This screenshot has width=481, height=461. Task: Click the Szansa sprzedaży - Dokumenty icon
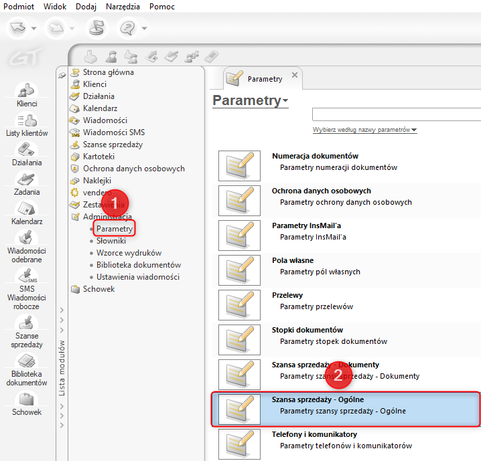click(239, 374)
